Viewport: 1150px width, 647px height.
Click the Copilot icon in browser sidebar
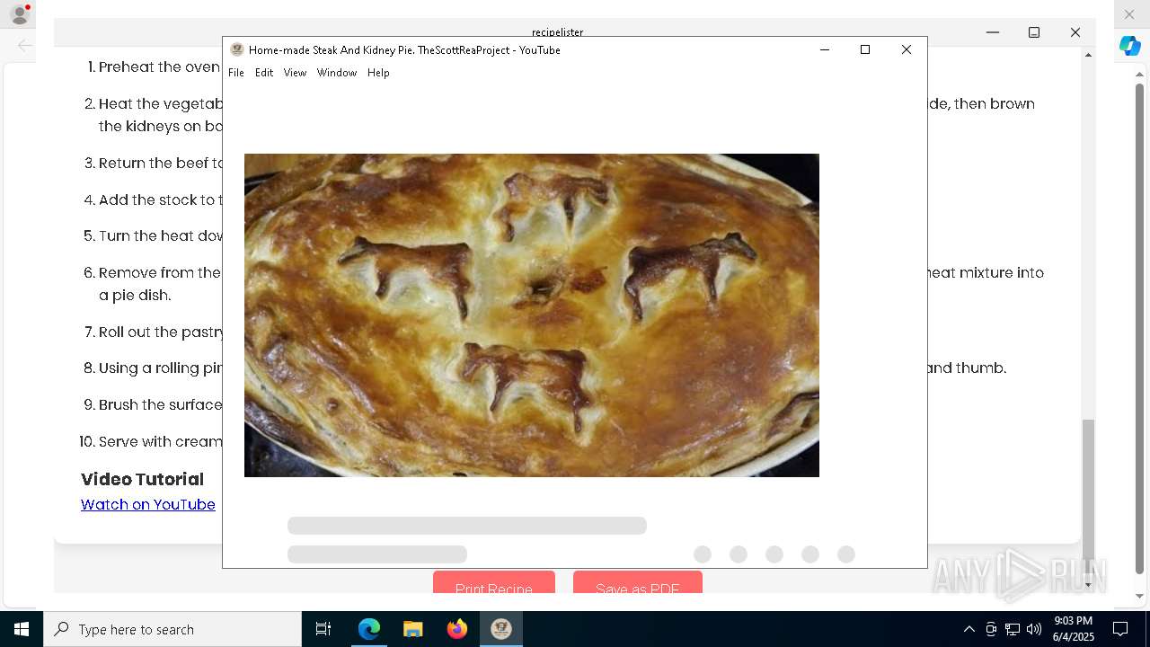click(1130, 46)
